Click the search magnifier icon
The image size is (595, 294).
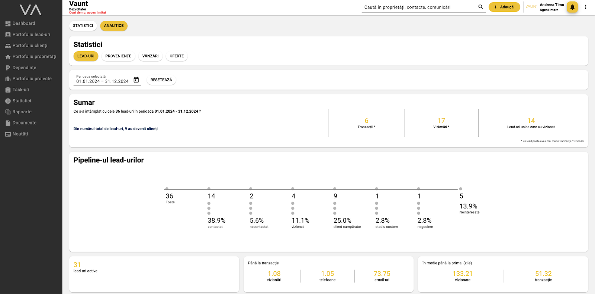pos(481,7)
